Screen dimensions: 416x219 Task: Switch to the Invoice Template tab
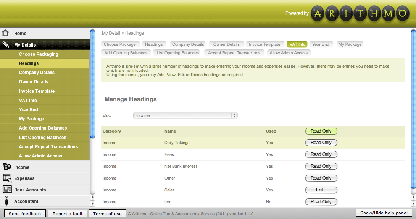pos(264,44)
